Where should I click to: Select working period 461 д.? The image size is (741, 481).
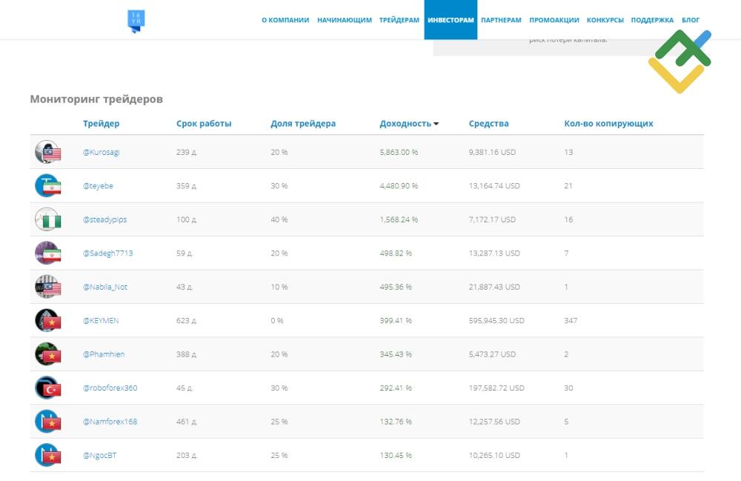point(186,422)
